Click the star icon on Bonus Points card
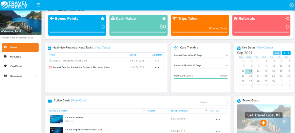The image size is (295, 133). [x=103, y=19]
